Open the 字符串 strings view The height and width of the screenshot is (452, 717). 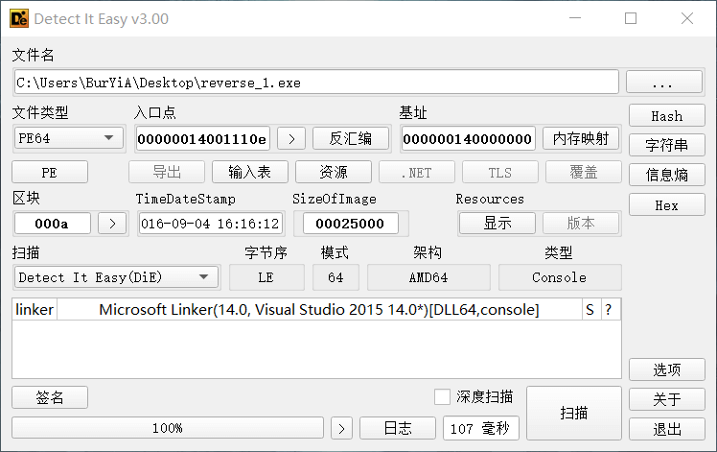coord(667,145)
